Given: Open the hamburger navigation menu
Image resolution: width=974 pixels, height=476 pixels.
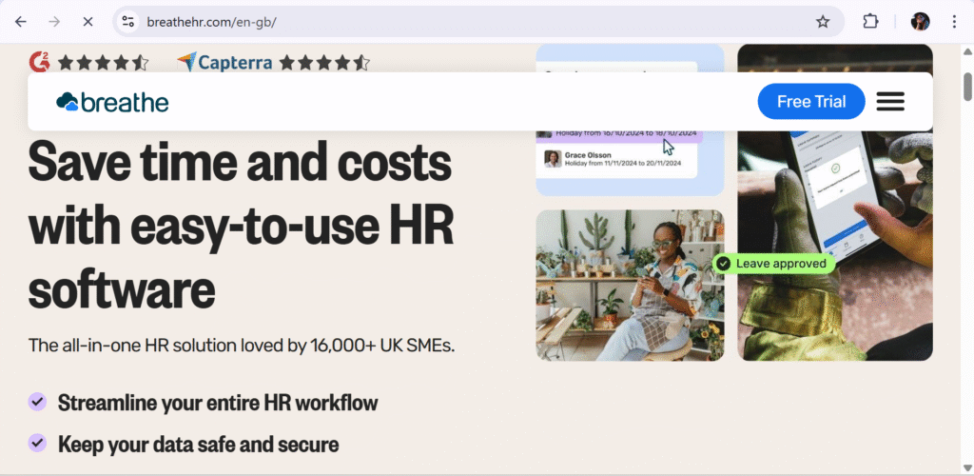Looking at the screenshot, I should [890, 101].
